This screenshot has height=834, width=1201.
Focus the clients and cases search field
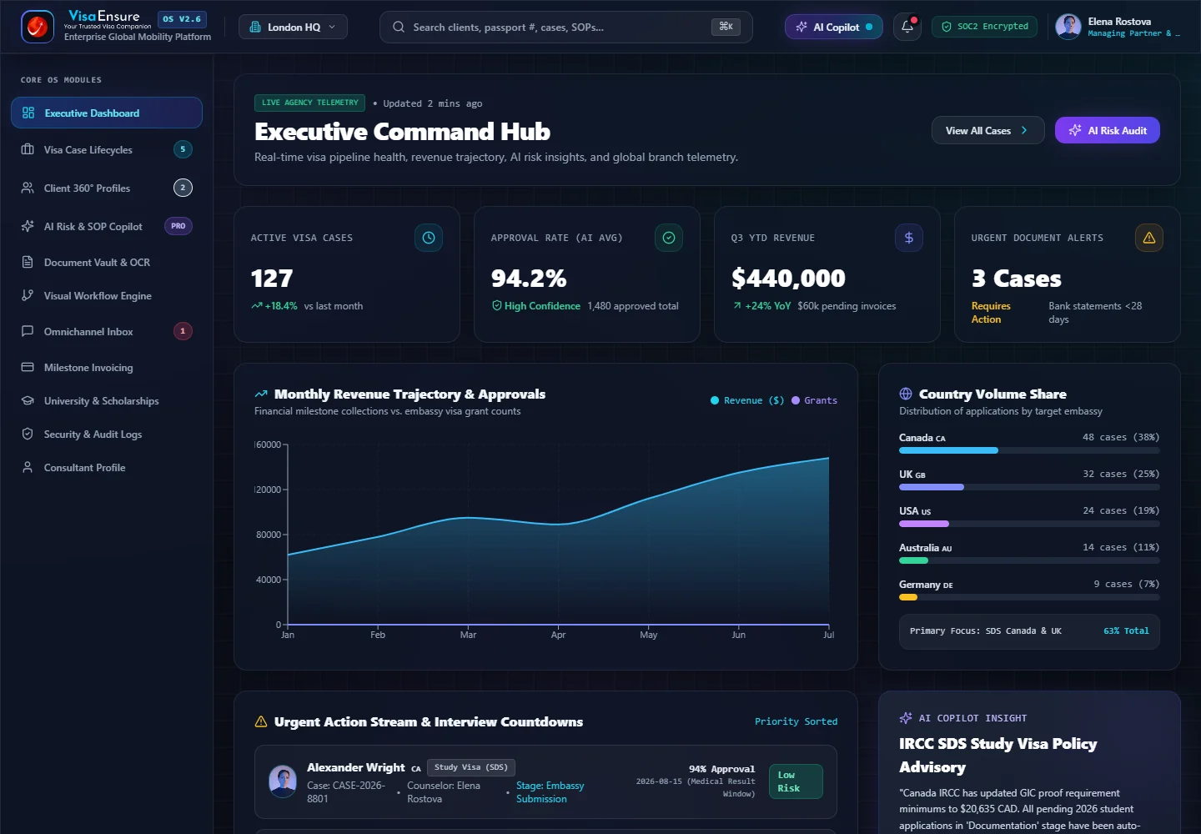click(x=565, y=27)
